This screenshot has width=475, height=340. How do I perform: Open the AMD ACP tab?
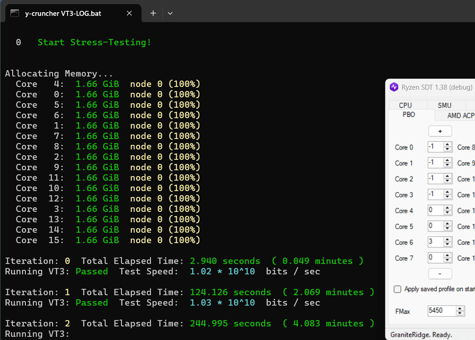click(460, 115)
